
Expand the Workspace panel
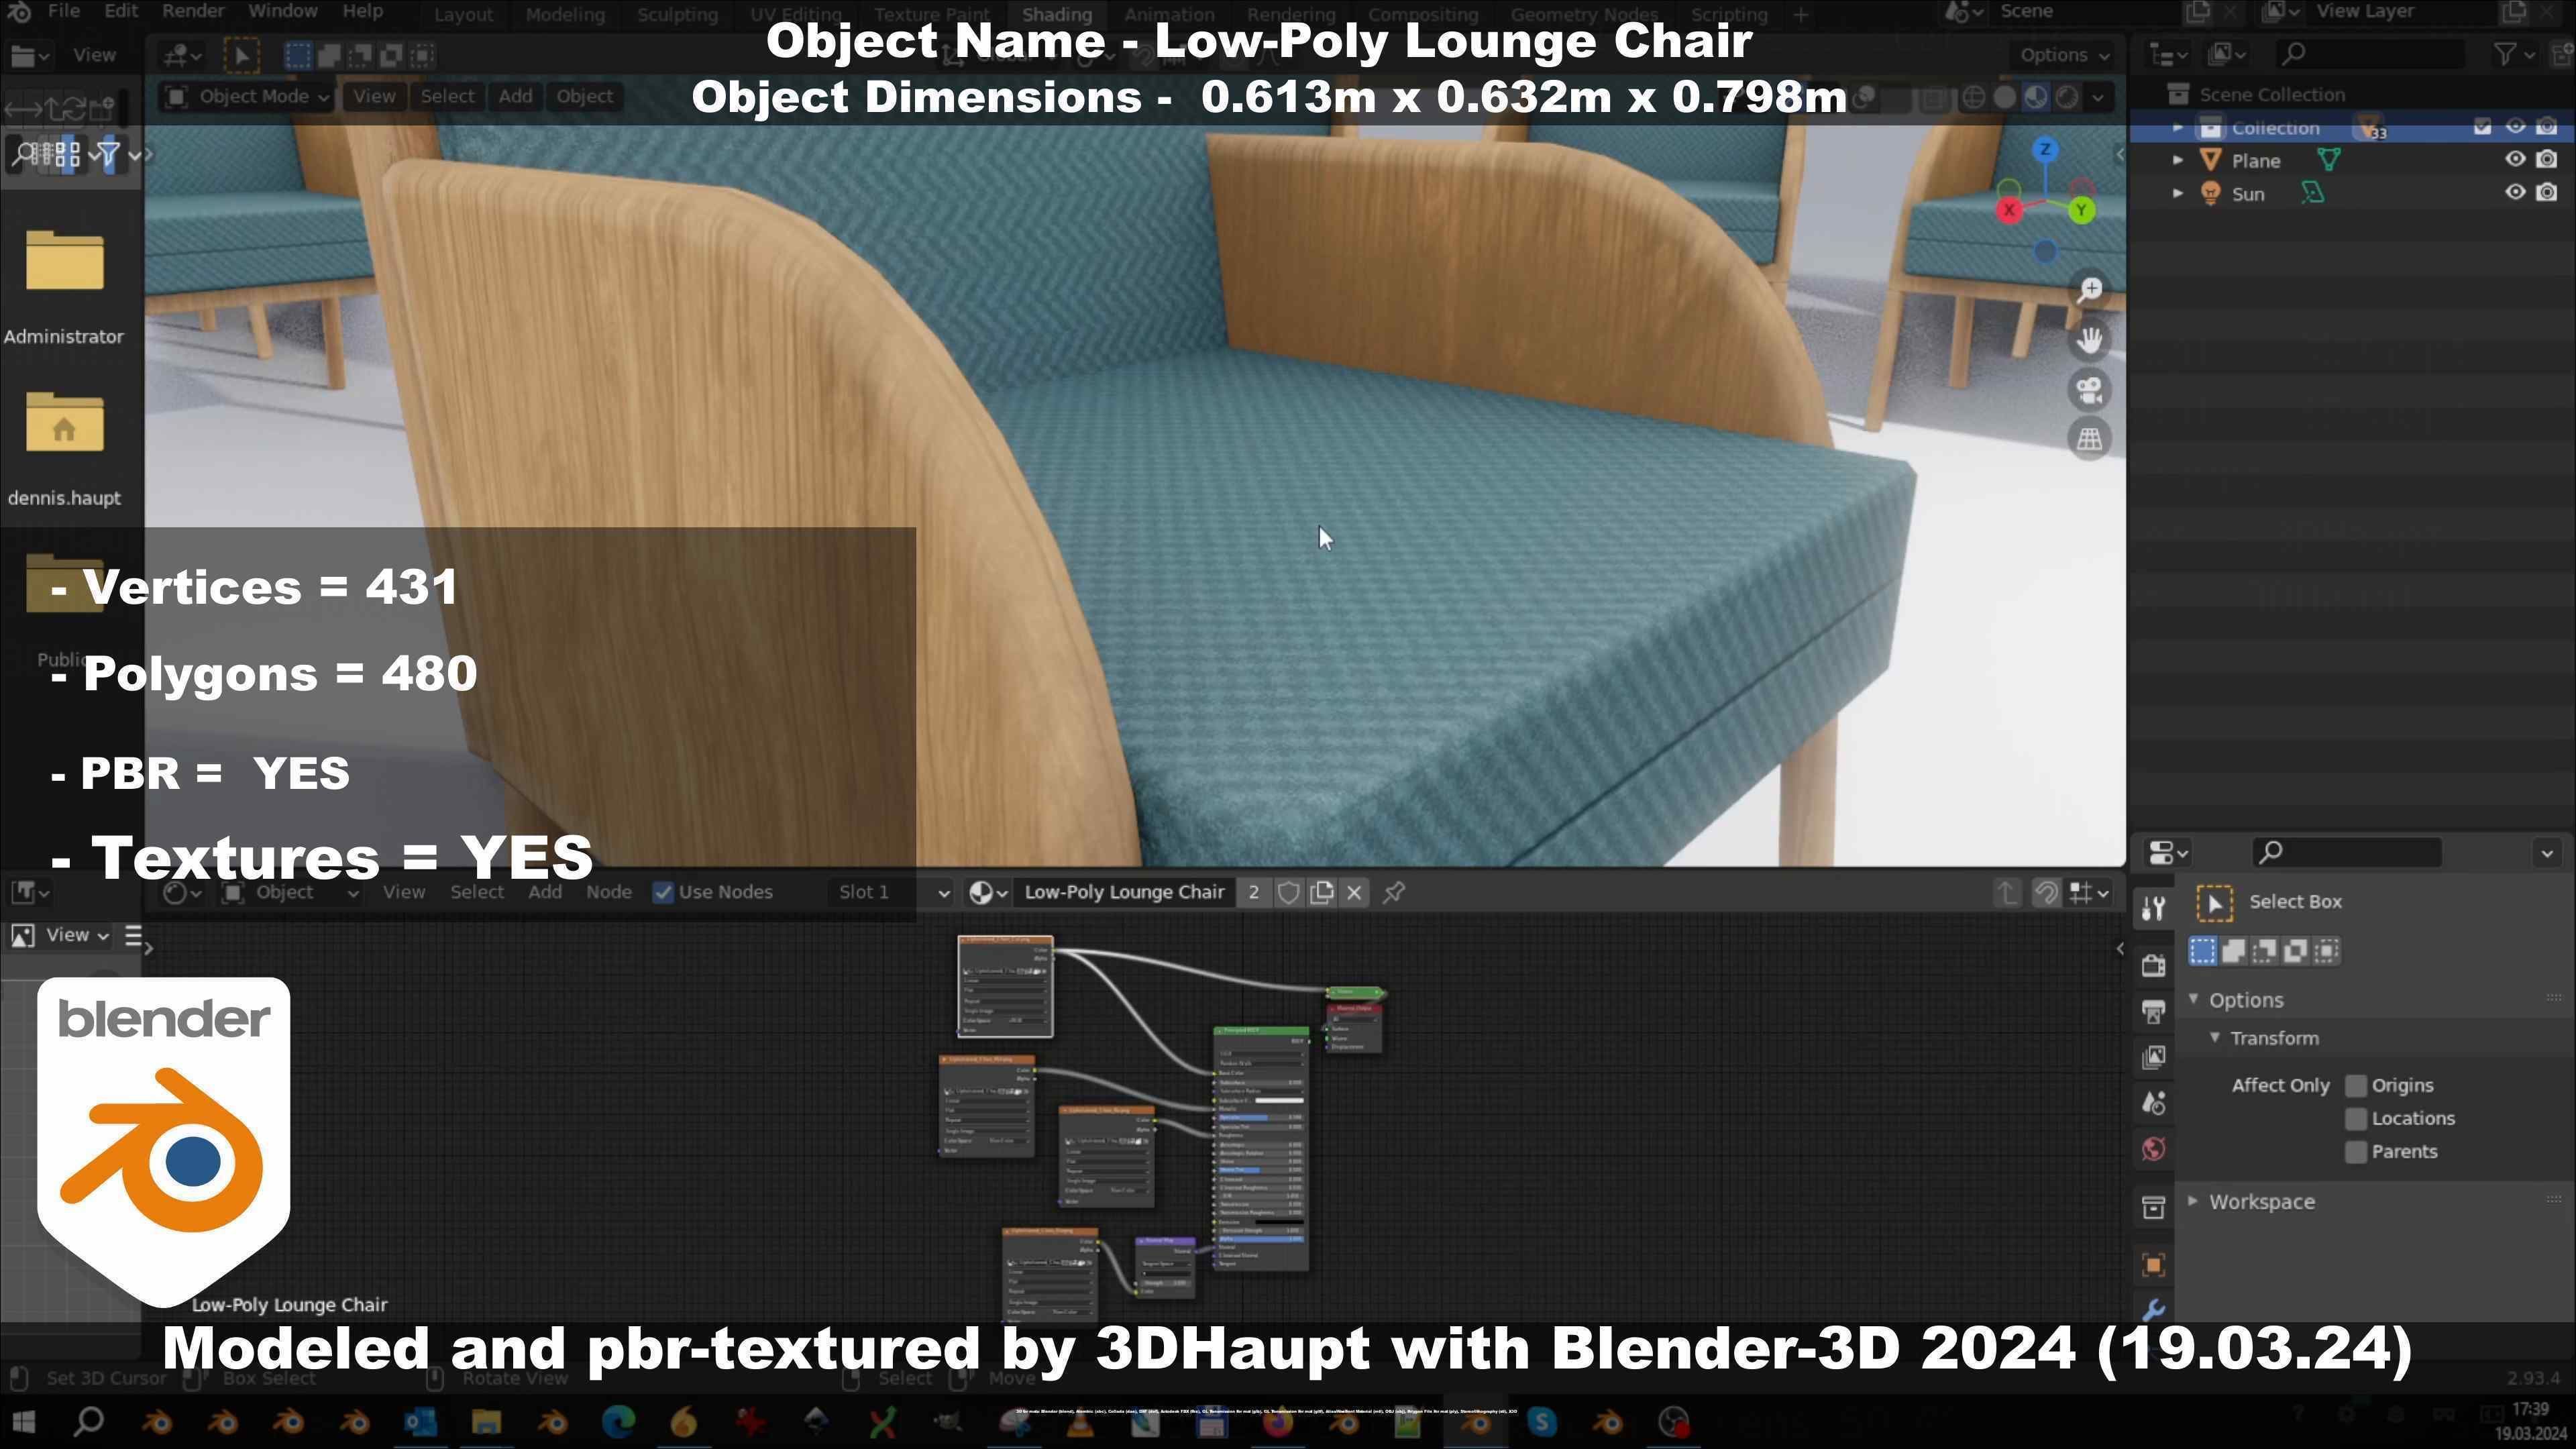click(2193, 1201)
